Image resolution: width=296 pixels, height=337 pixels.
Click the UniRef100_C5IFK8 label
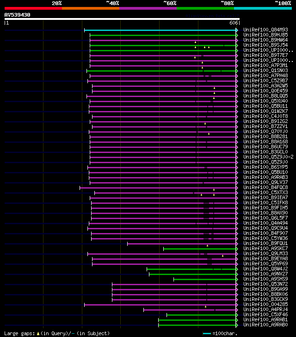pyautogui.click(x=265, y=202)
